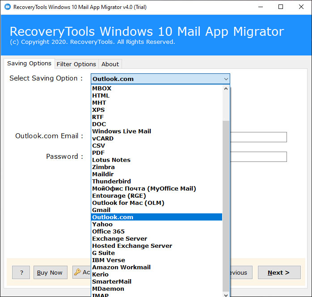
Task: Select Exchange Server in the list
Action: tap(157, 239)
